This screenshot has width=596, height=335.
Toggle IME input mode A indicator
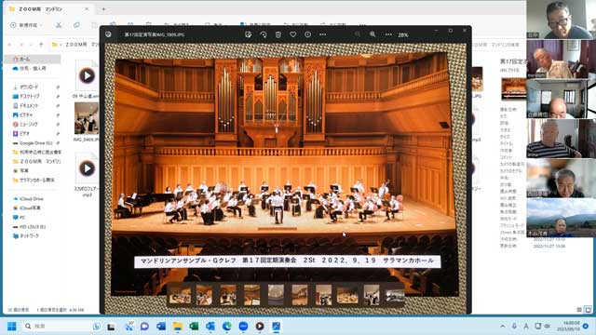click(x=526, y=327)
